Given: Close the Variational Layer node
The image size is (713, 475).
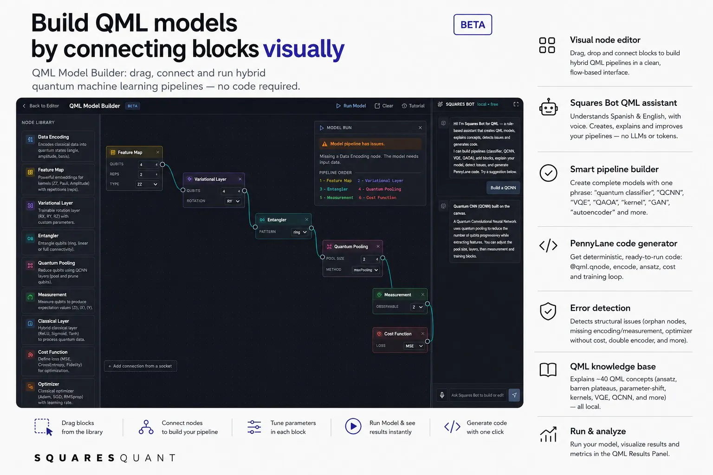Looking at the screenshot, I should pos(240,179).
